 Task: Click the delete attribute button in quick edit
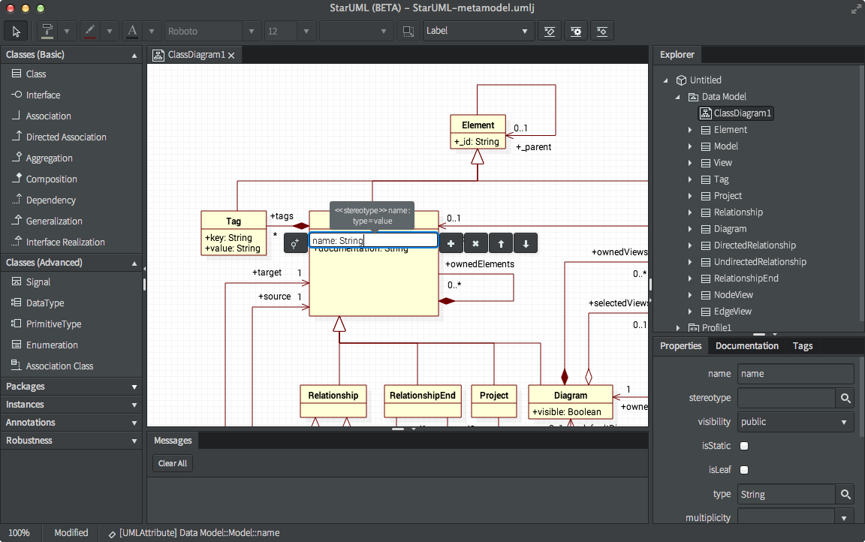tap(476, 243)
